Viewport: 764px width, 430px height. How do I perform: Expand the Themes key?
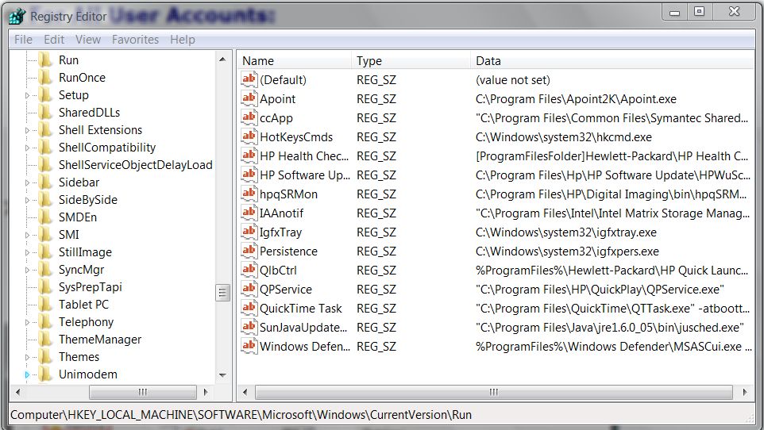click(x=27, y=358)
